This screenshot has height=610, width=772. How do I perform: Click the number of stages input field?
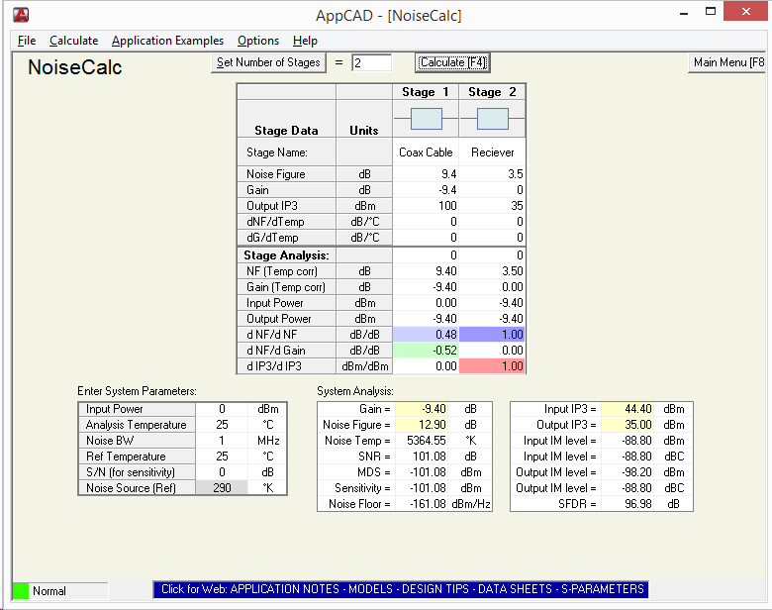371,62
